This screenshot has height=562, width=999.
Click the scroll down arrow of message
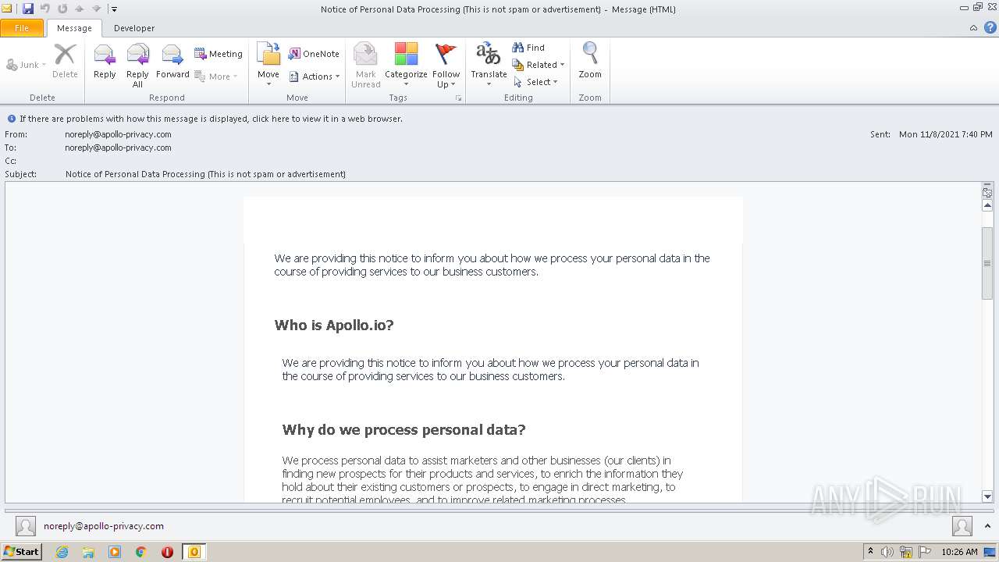(x=987, y=496)
